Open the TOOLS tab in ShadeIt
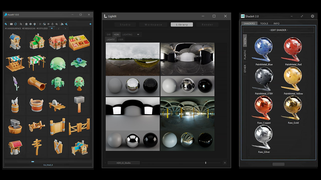This screenshot has height=180, width=321. (264, 23)
